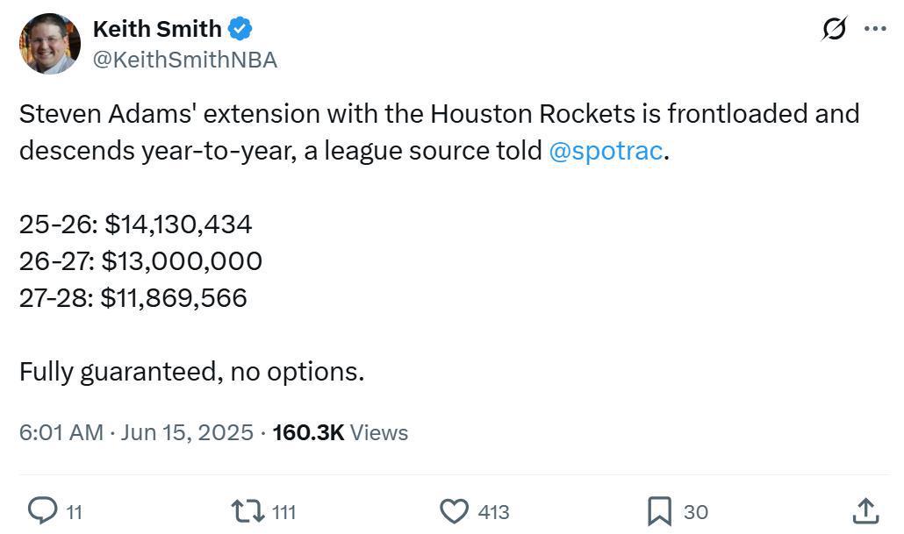This screenshot has width=904, height=534.
Task: Click the reply speech bubble icon
Action: point(42,510)
